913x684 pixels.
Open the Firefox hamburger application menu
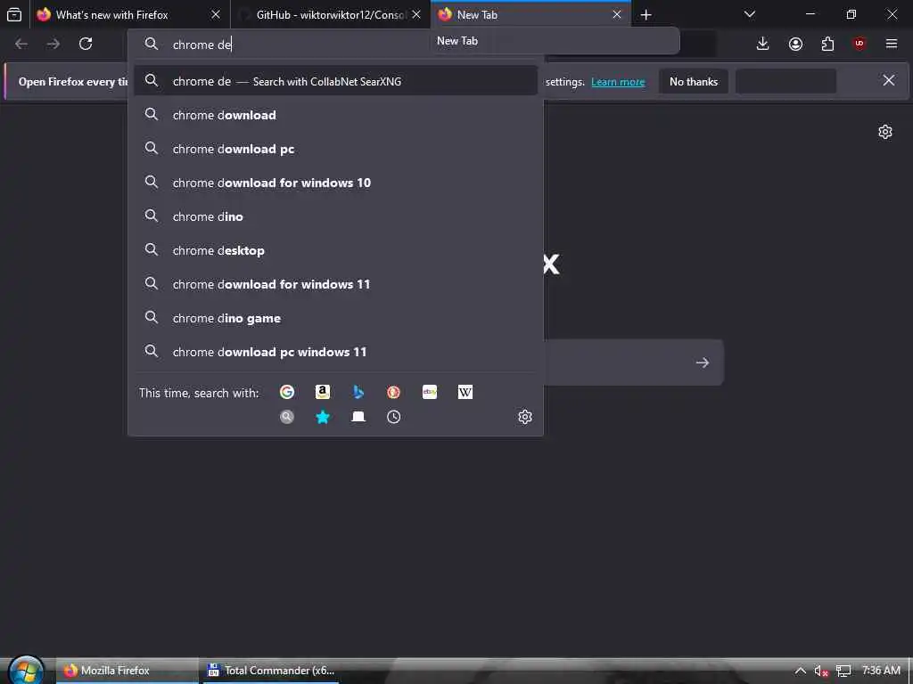pyautogui.click(x=892, y=44)
